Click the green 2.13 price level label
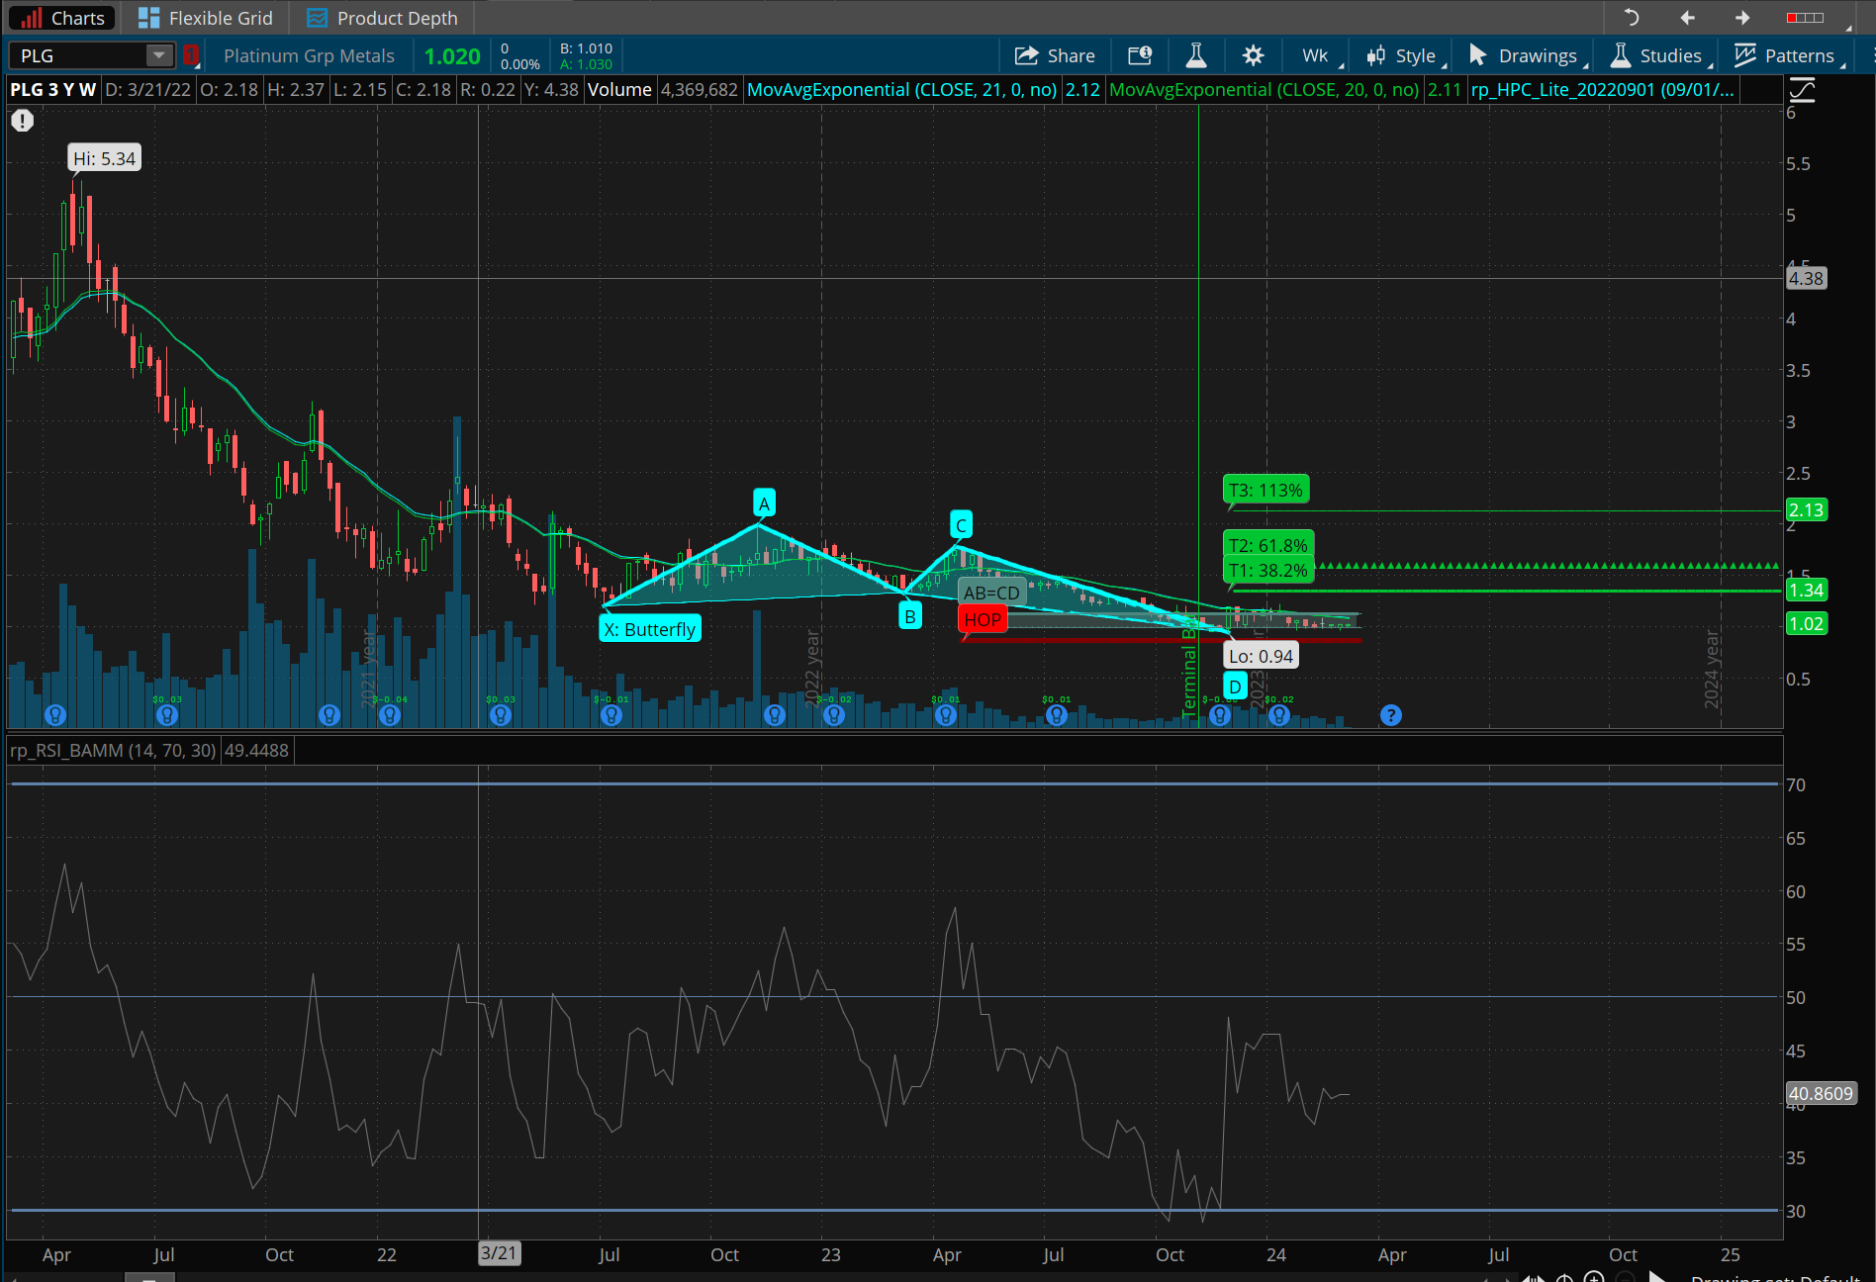The height and width of the screenshot is (1282, 1876). (1806, 510)
